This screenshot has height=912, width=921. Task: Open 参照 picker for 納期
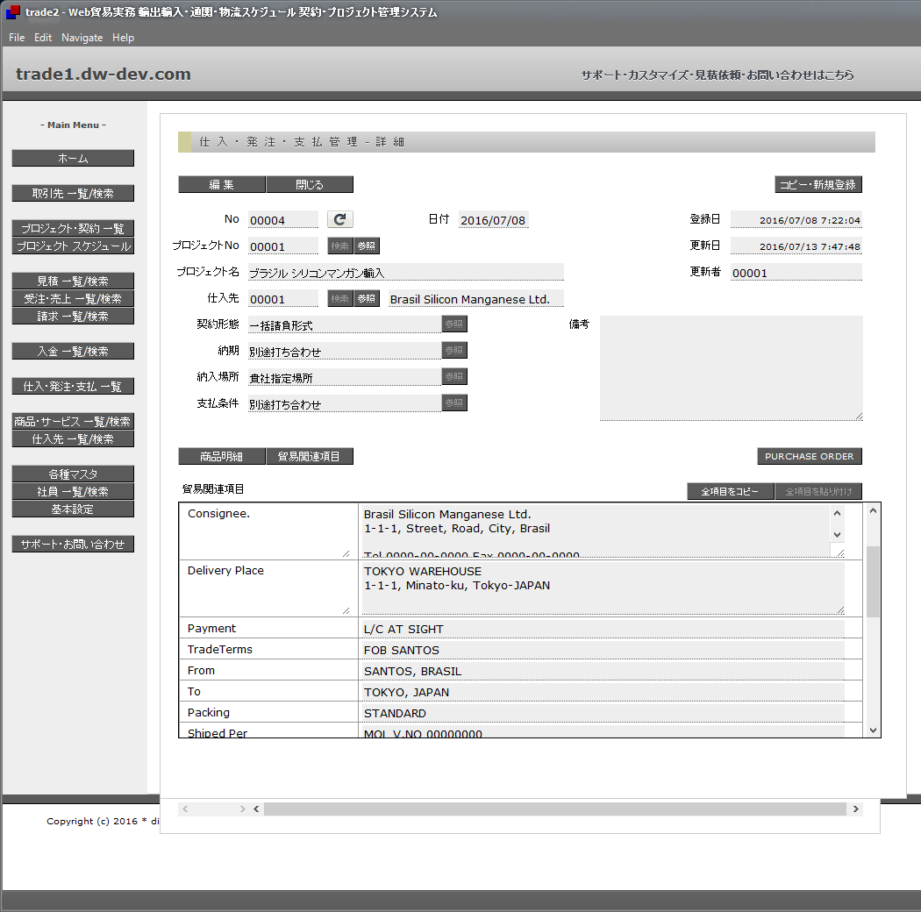pos(453,351)
